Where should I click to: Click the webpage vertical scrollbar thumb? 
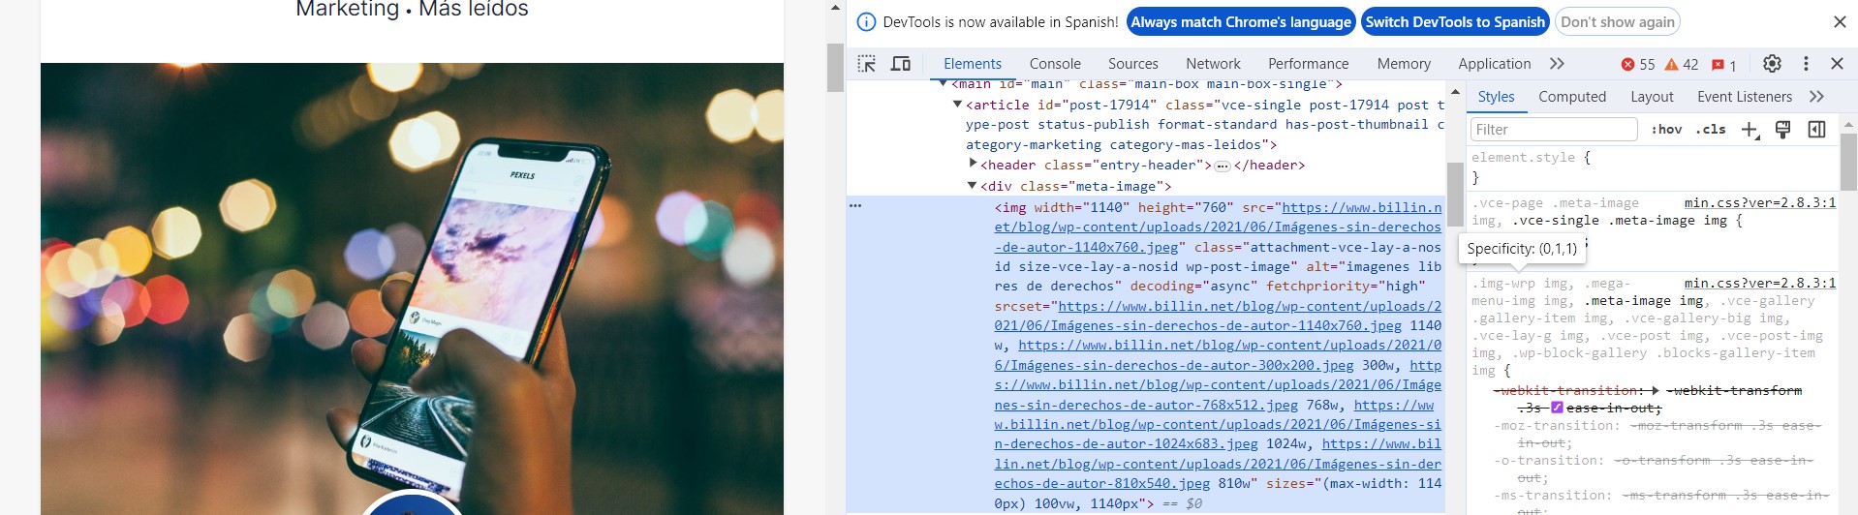pos(835,67)
